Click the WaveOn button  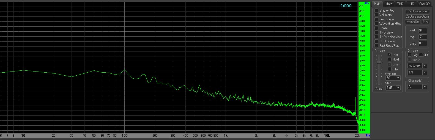(413, 21)
